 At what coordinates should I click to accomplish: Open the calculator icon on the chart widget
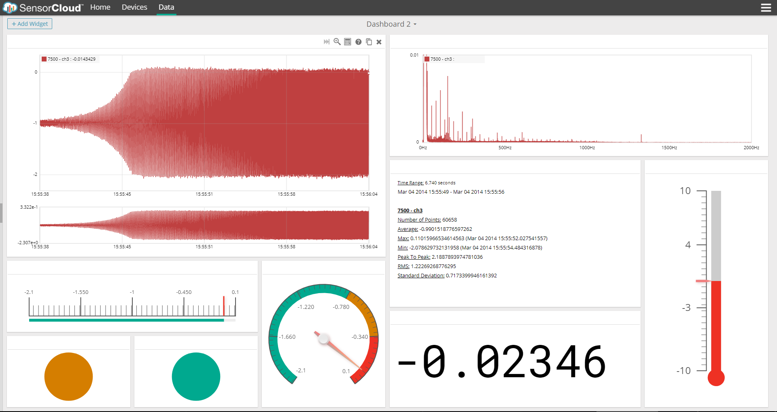point(348,42)
